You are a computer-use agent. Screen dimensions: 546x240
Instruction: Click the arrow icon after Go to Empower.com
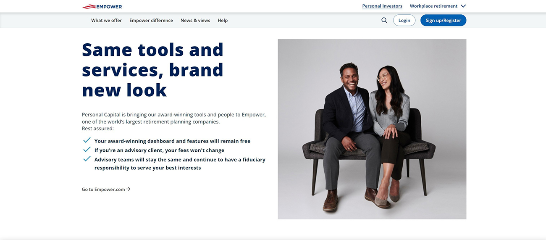pos(129,189)
